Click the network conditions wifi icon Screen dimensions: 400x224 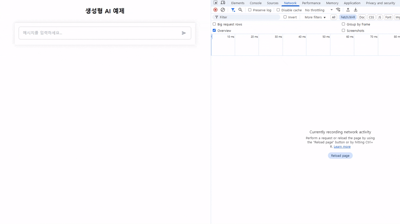pyautogui.click(x=338, y=10)
